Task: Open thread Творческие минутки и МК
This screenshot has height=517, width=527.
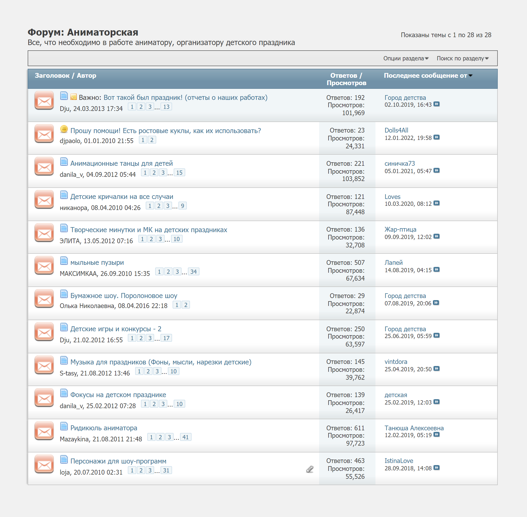Action: [x=149, y=230]
